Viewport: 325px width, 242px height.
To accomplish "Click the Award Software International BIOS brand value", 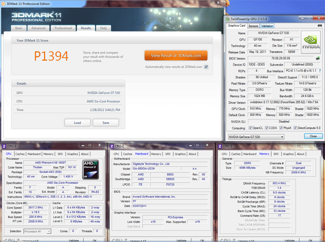I will (170, 197).
